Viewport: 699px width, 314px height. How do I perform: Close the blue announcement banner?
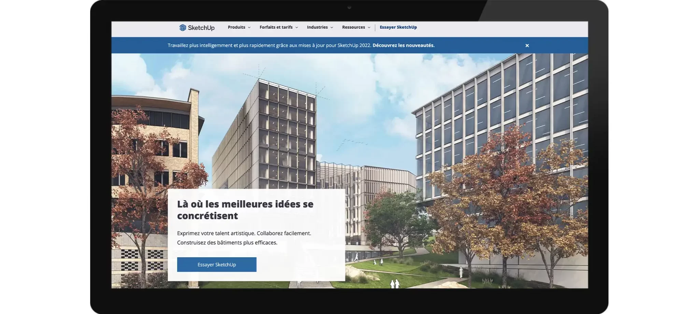coord(527,45)
